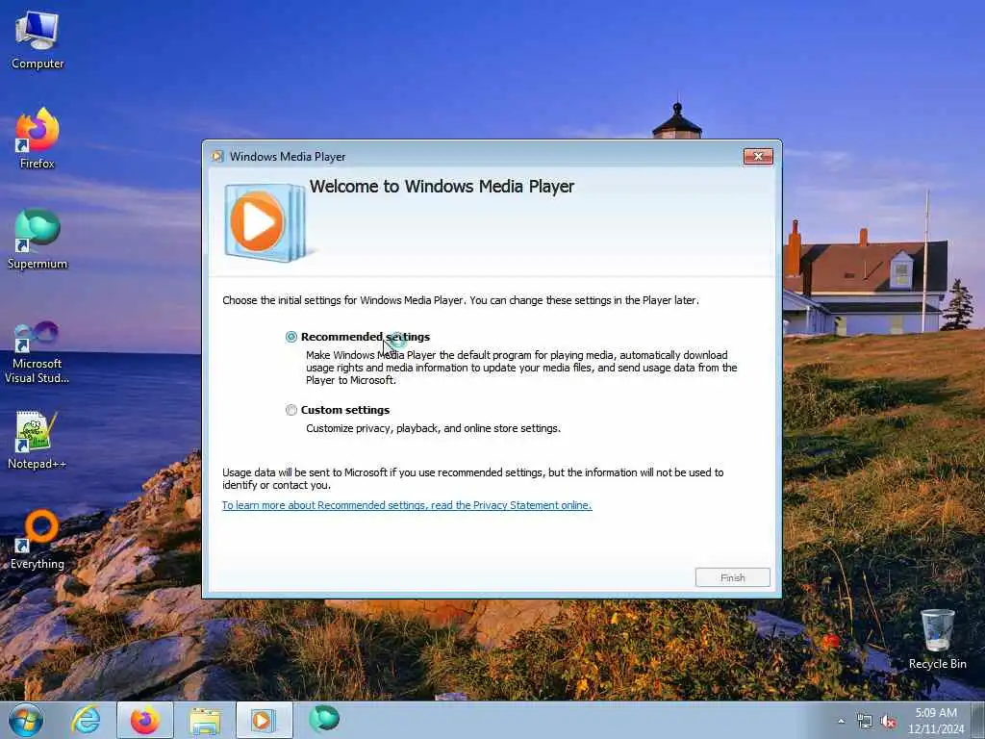
Task: Click the 'Welcome to Windows Media Player' heading
Action: (442, 187)
